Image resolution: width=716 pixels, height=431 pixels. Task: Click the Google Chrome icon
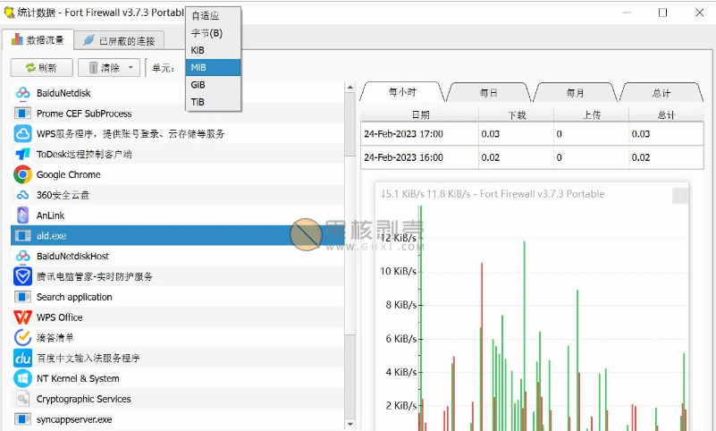tap(22, 174)
